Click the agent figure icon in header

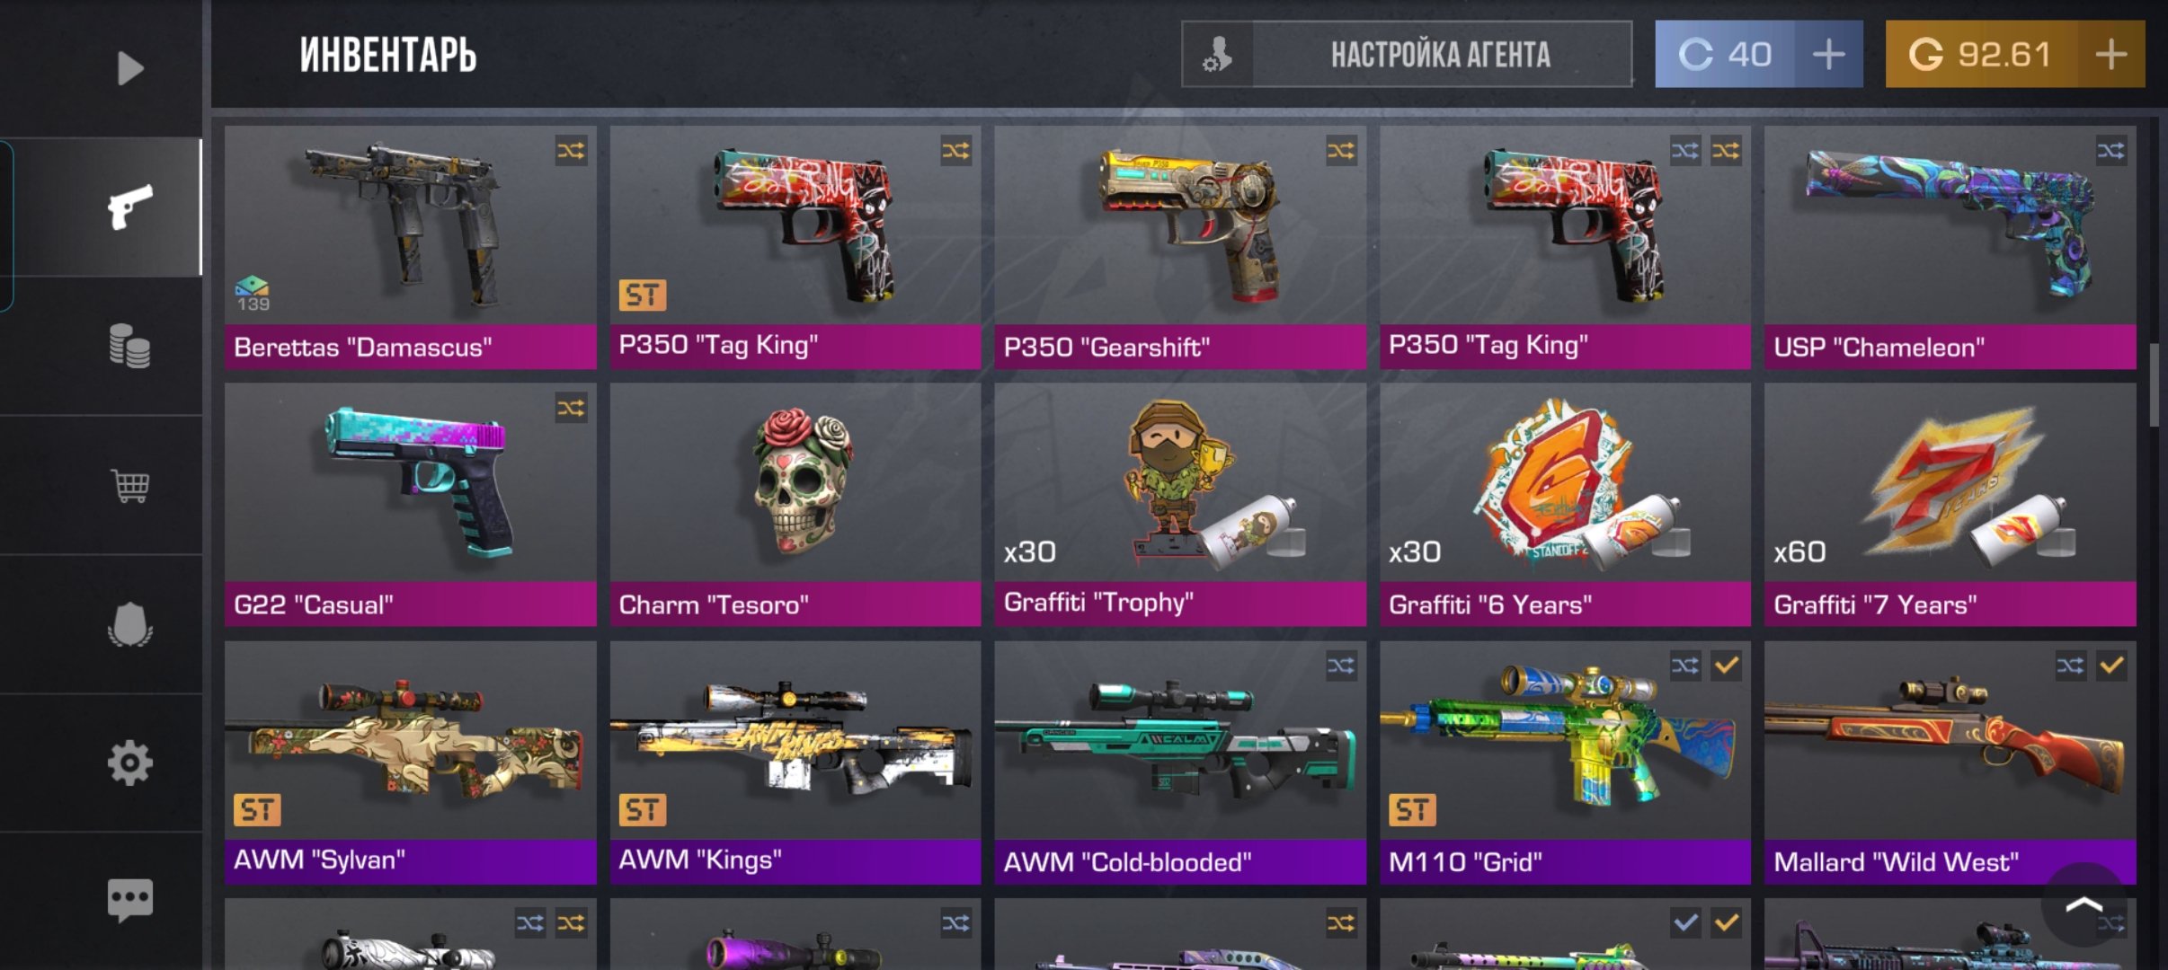pos(1218,54)
